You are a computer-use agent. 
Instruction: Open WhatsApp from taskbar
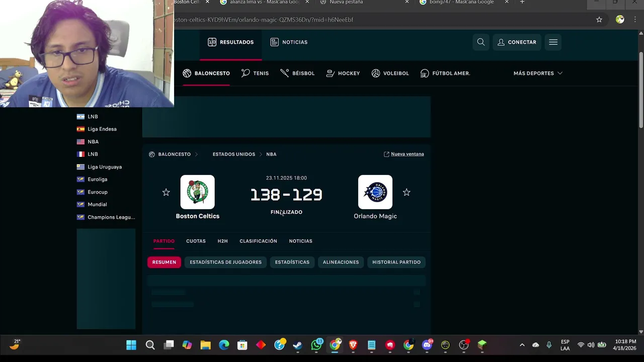316,345
